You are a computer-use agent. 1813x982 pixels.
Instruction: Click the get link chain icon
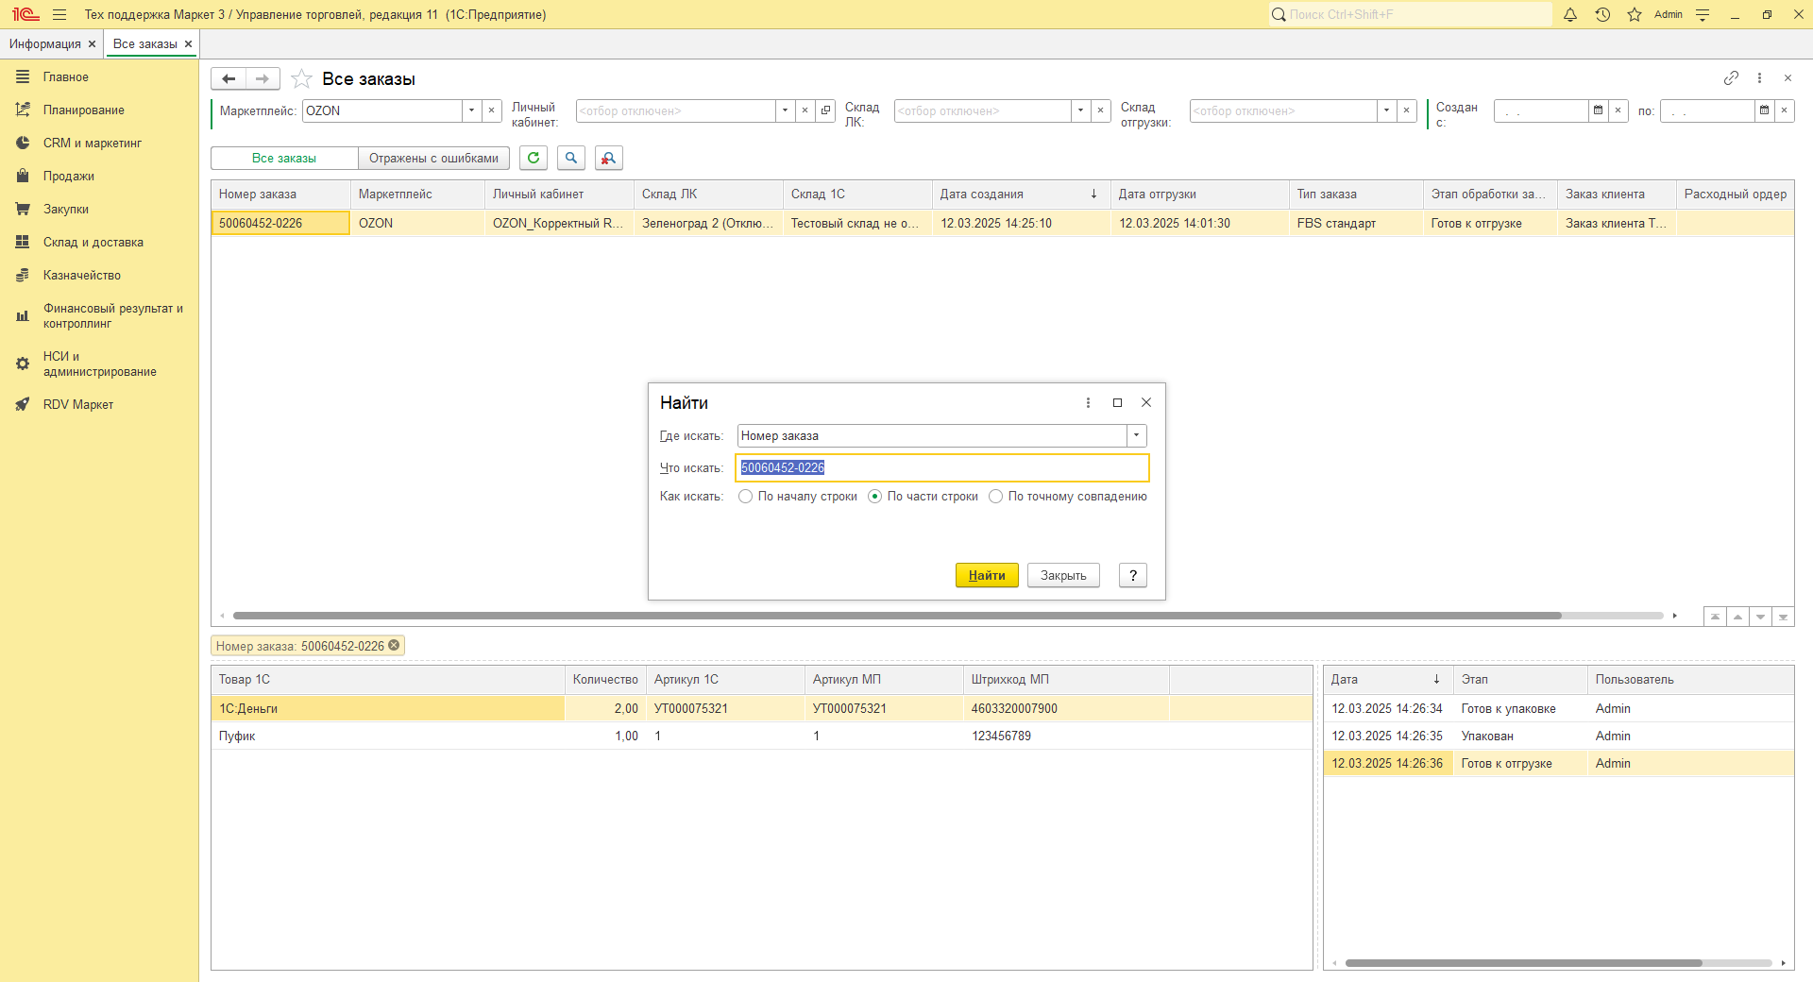(x=1731, y=78)
